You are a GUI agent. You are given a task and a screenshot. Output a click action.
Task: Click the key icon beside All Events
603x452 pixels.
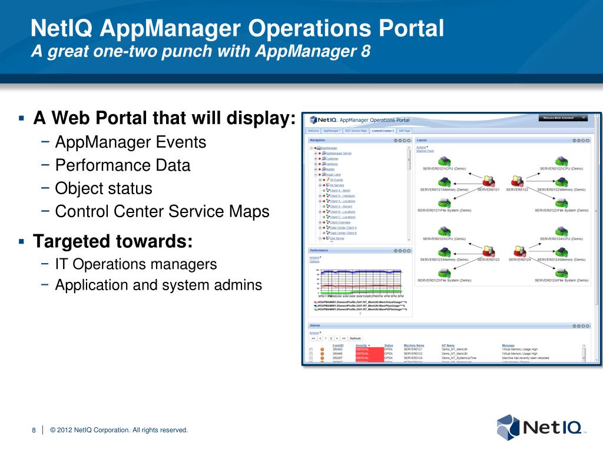pos(327,180)
